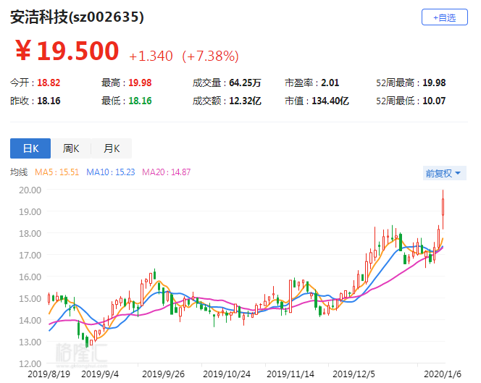The height and width of the screenshot is (383, 481).
Task: Click the 昨收 value 18.16
Action: point(49,101)
